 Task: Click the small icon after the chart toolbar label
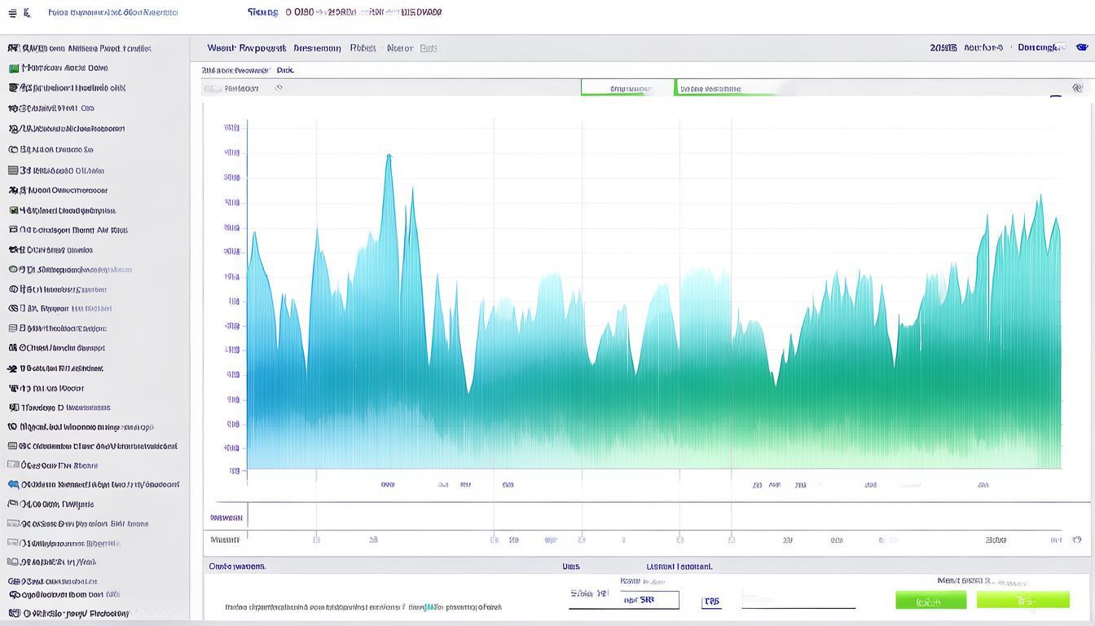279,88
